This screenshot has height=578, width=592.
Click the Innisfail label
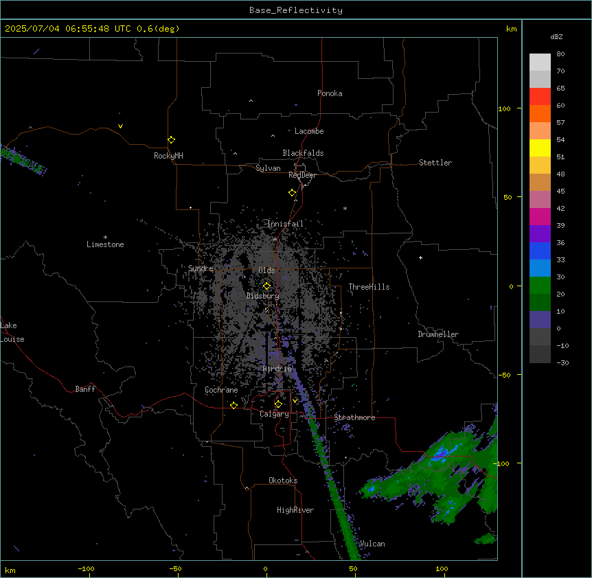click(285, 224)
